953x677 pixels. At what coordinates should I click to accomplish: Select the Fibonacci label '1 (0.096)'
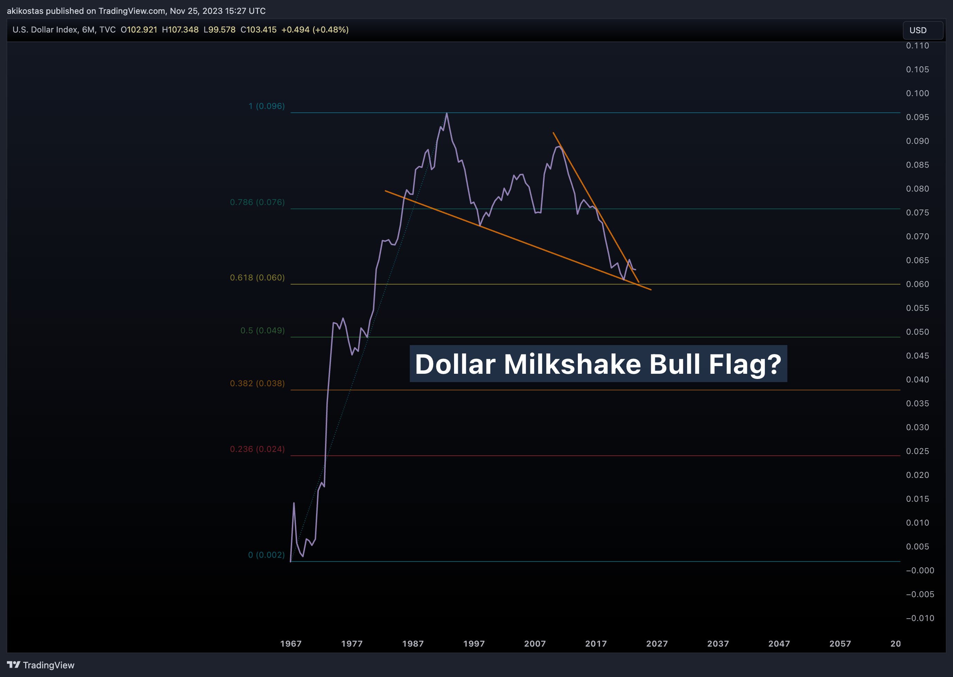pos(267,106)
